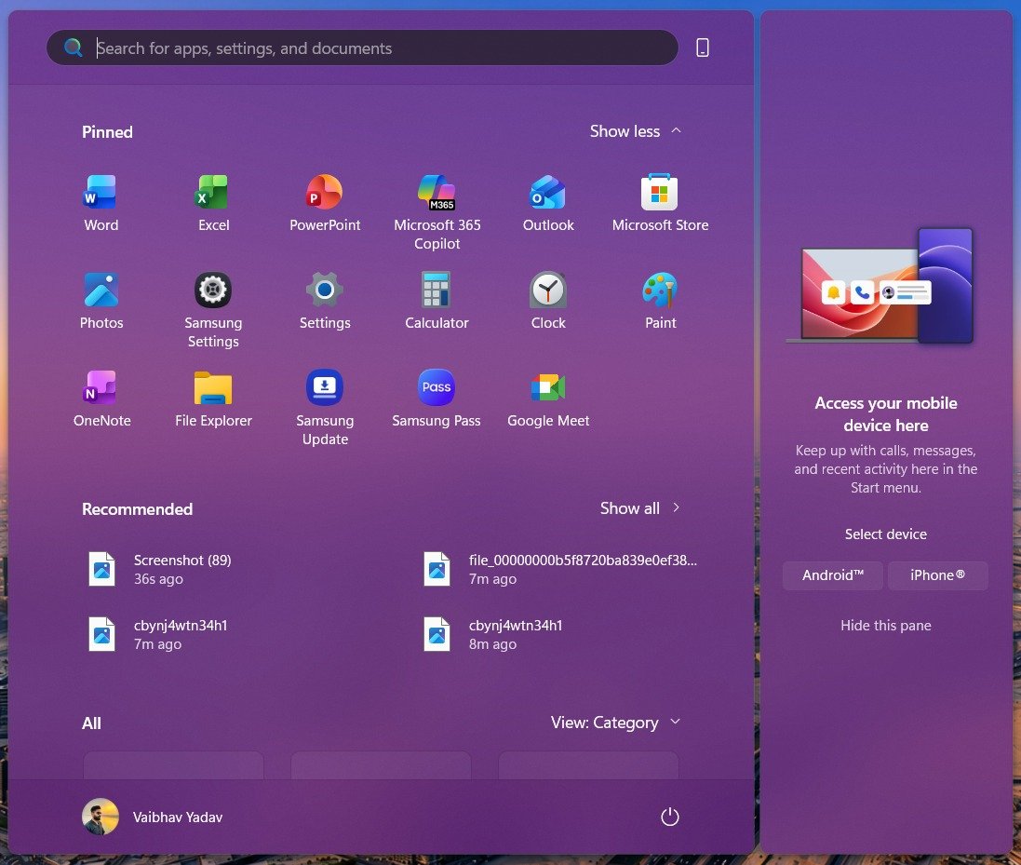Launch Paint
1021x865 pixels.
tap(660, 302)
